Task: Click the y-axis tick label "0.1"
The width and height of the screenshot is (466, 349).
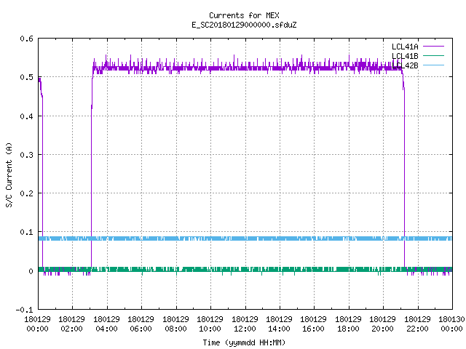Action: pyautogui.click(x=26, y=232)
